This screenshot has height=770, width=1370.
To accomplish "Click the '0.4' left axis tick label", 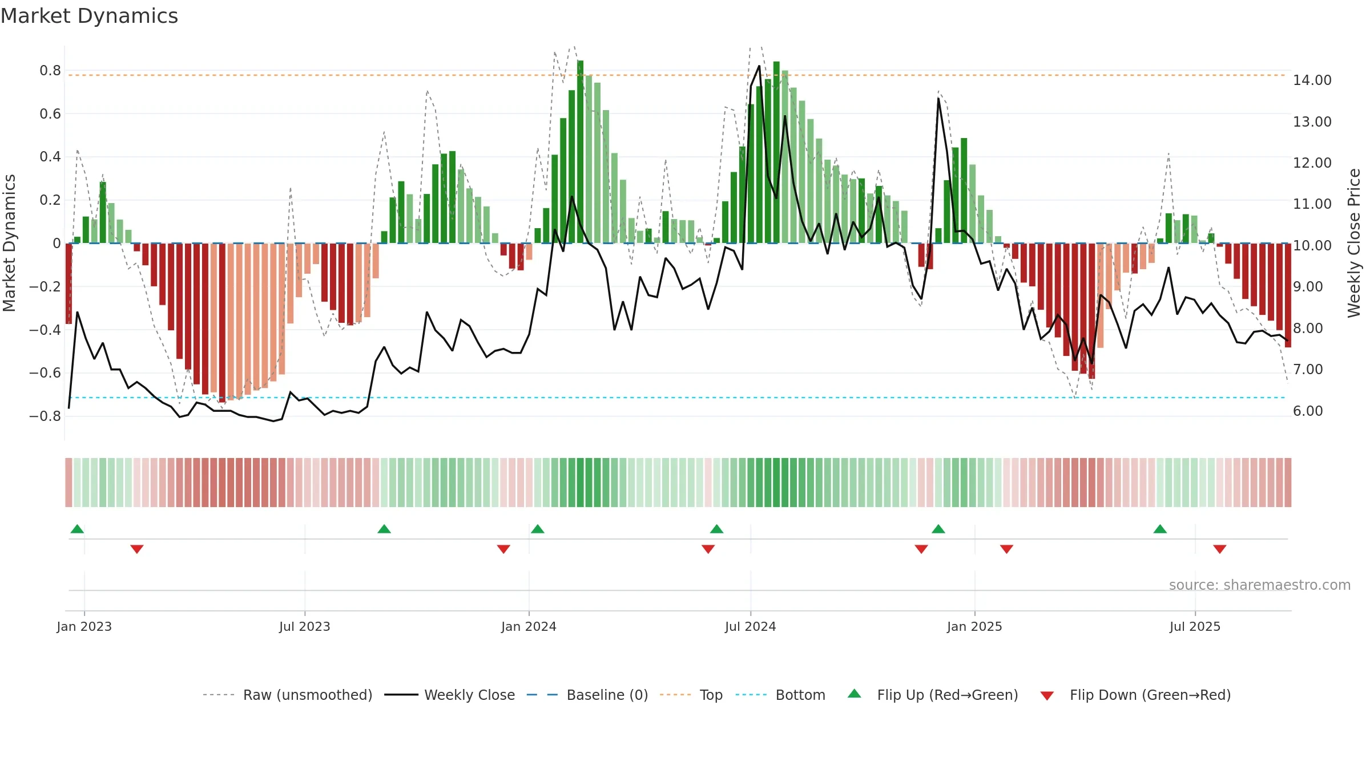I will point(50,156).
